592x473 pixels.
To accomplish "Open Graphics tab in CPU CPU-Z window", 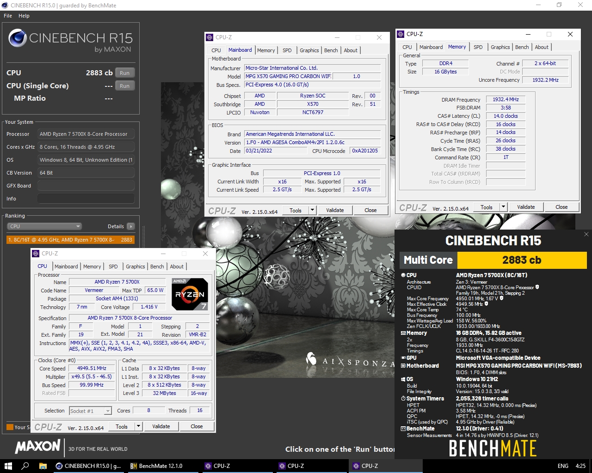I will [x=136, y=267].
